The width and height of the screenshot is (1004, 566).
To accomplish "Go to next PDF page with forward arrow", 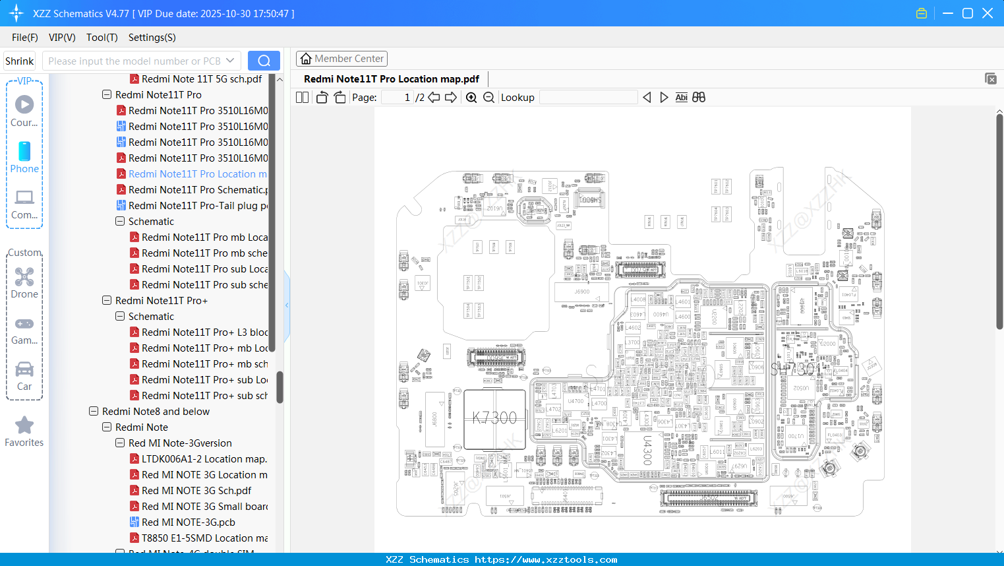I will tap(451, 97).
